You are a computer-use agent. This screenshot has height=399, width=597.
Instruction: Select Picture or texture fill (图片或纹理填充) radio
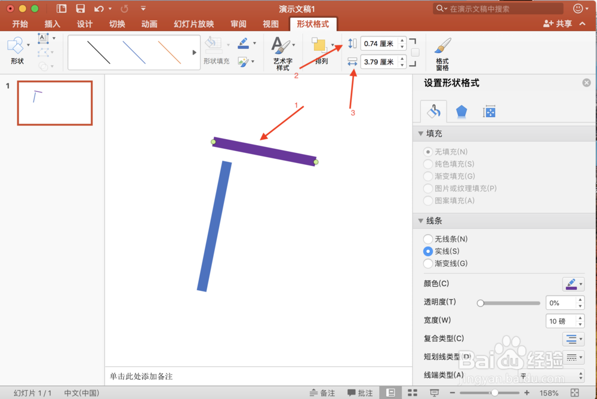[428, 188]
